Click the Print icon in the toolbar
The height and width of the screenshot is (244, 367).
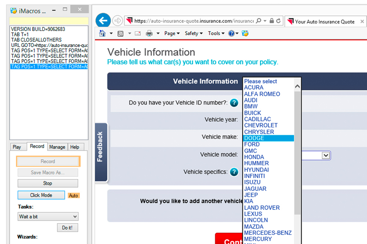pyautogui.click(x=149, y=33)
